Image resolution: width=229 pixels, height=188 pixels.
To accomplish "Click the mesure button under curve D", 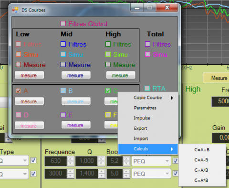I will click(x=29, y=125).
